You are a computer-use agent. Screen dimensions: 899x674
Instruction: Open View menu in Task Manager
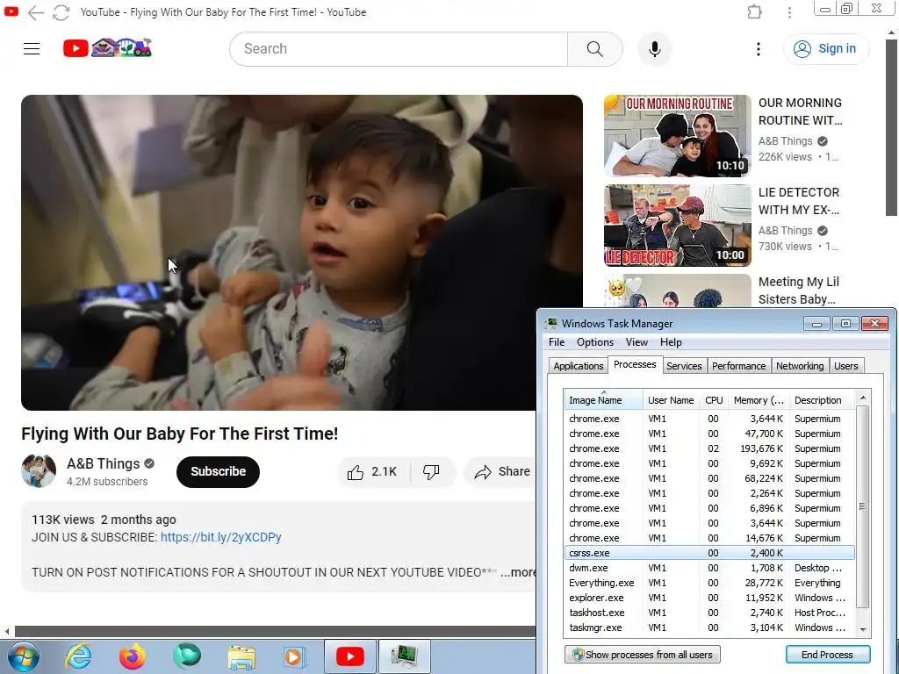tap(636, 342)
